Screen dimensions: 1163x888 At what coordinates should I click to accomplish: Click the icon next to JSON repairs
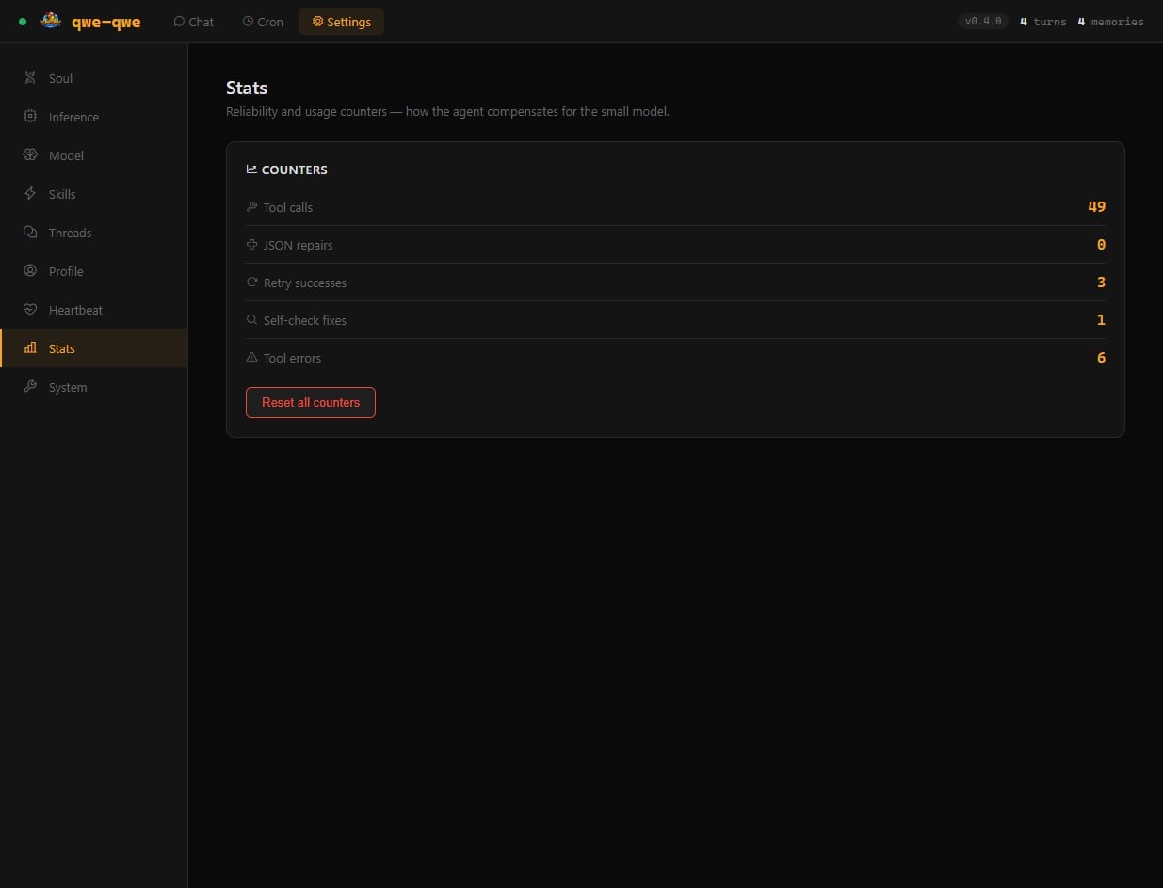(x=251, y=244)
